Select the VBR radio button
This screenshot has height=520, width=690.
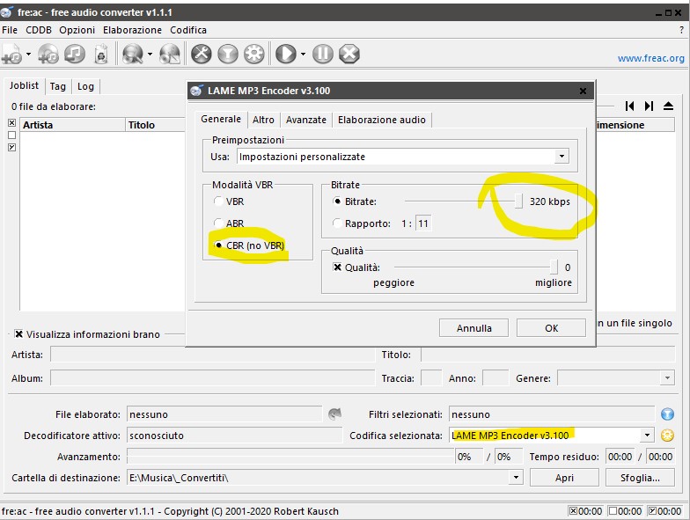tap(218, 201)
